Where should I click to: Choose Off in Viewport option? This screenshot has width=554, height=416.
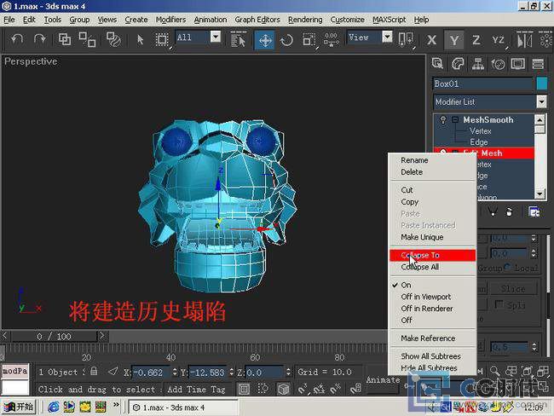[x=432, y=297]
